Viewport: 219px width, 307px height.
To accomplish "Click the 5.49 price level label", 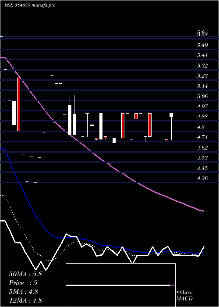I will point(202,45).
